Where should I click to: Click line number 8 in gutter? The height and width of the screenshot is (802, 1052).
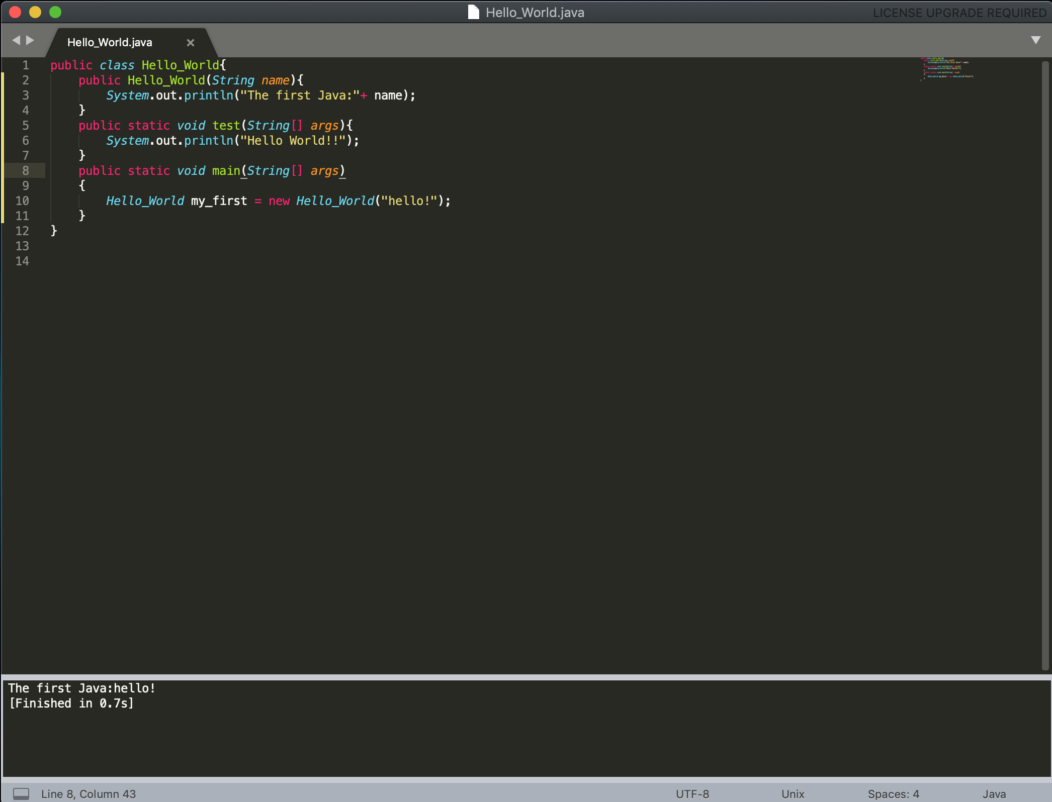(x=25, y=171)
